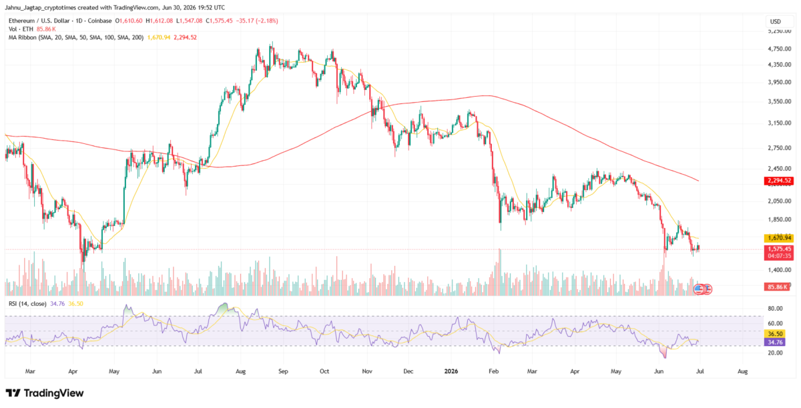
Task: Click the yellow 1,670.94 tag on price axis
Action: pyautogui.click(x=778, y=238)
